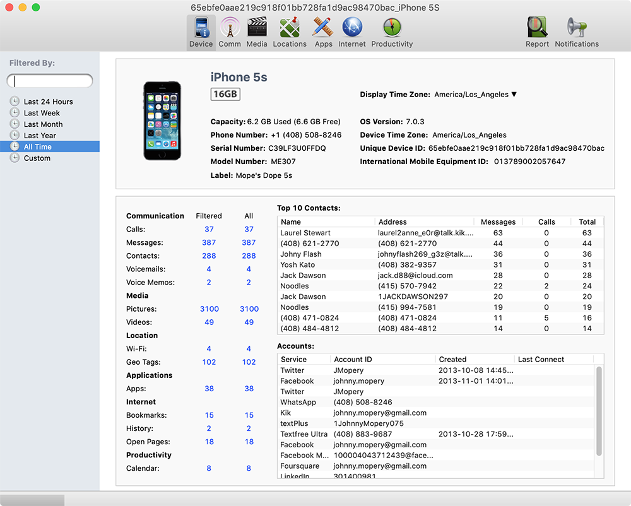This screenshot has height=506, width=631.
Task: Select the textPlus account row
Action: (x=436, y=423)
